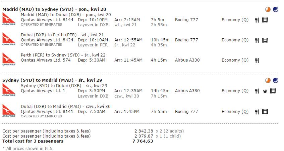Click the movie icon for Sydney to Dubai flight
Viewport: 284px width, 151px height.
pos(273,91)
